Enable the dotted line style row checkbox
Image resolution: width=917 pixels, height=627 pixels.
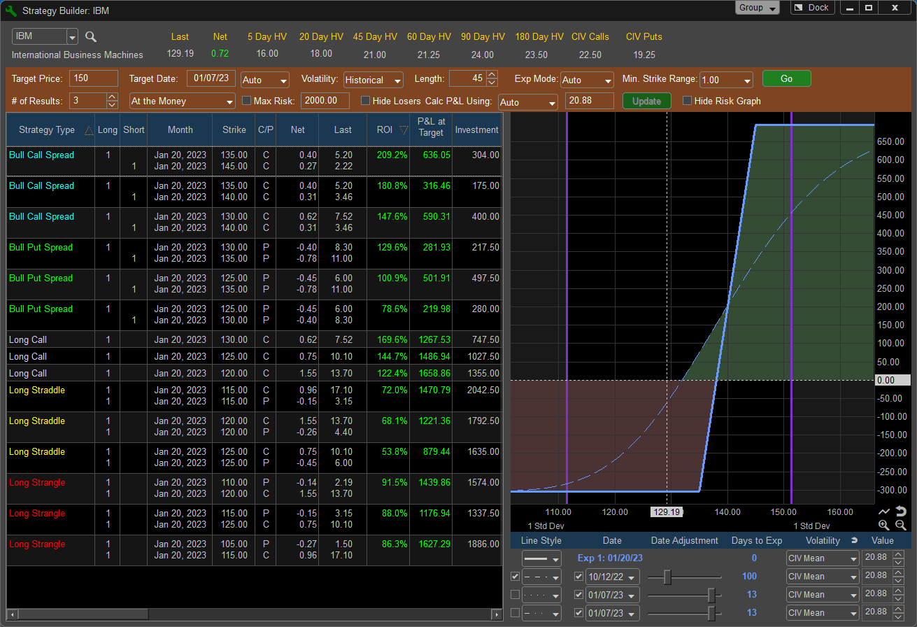(516, 595)
